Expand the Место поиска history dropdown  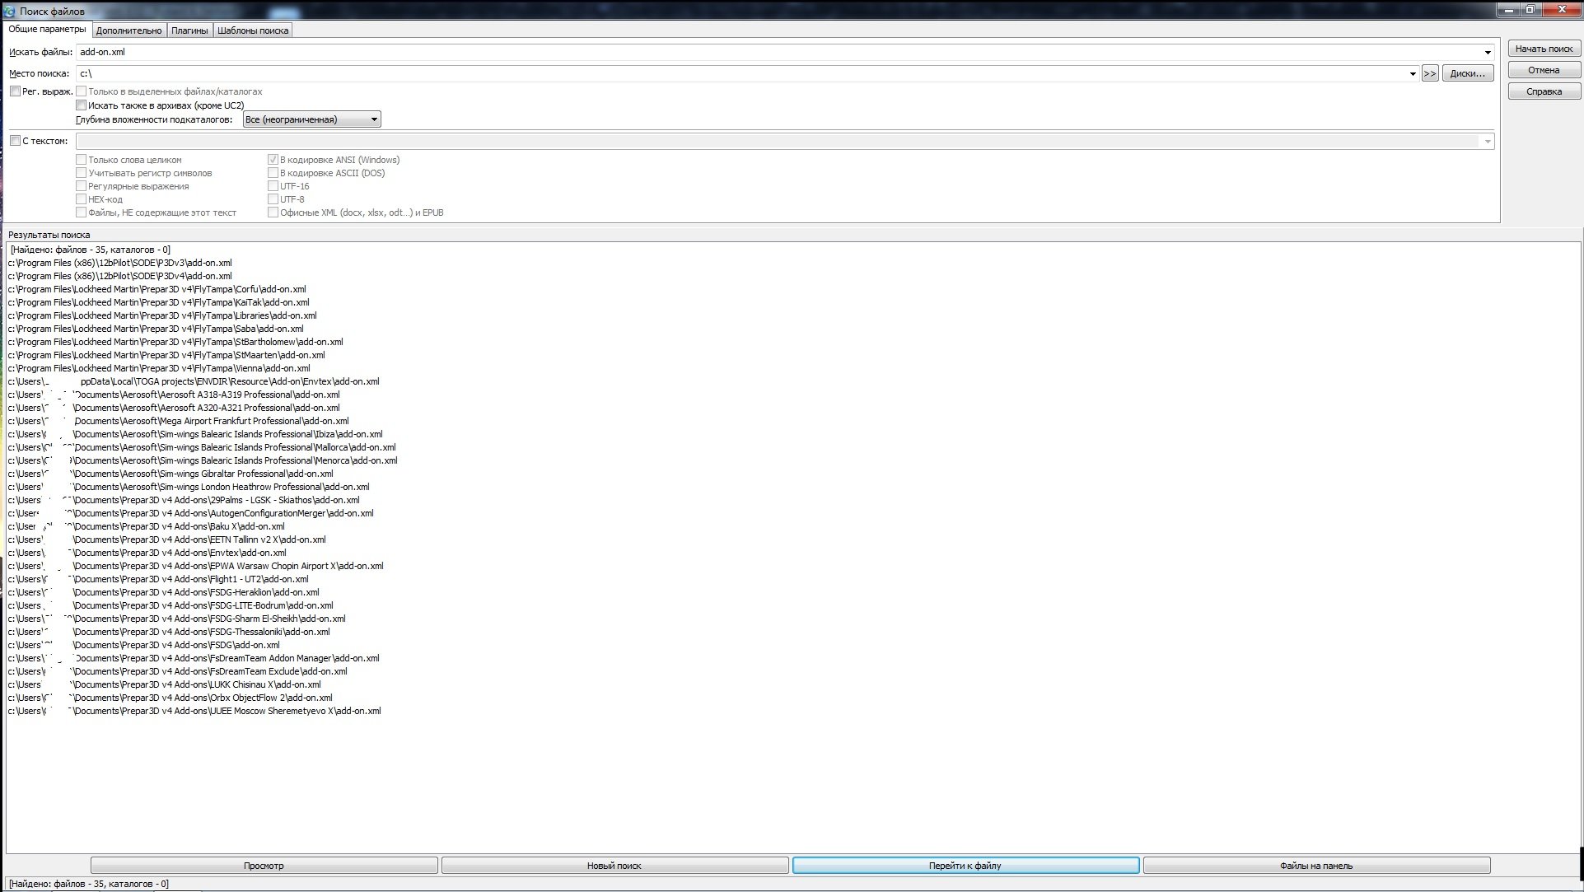[x=1413, y=73]
